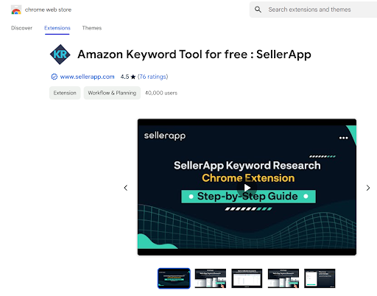Open the www.sellerapp.com publisher link
377x296 pixels.
coord(87,77)
